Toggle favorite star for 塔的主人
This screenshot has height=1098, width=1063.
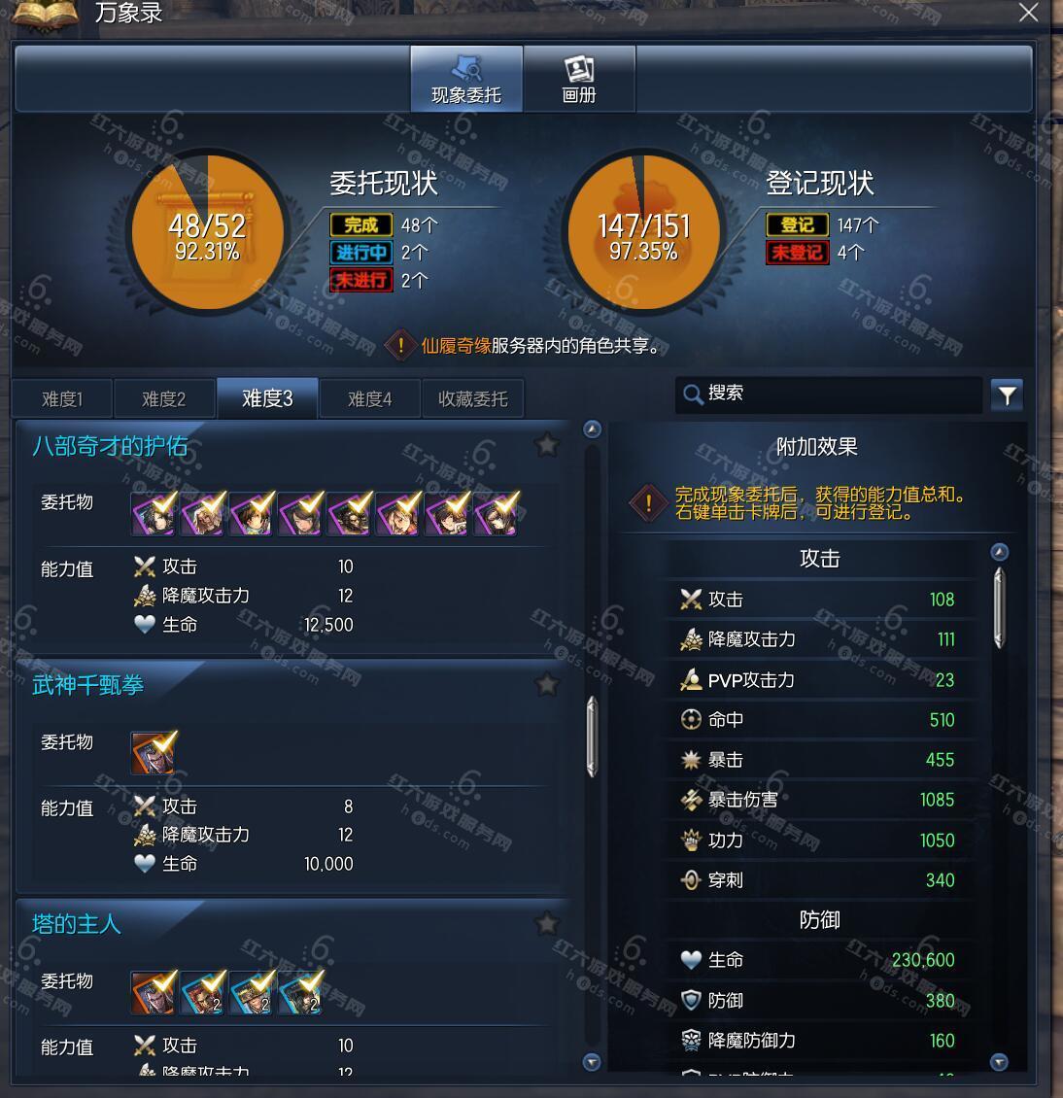pyautogui.click(x=547, y=924)
